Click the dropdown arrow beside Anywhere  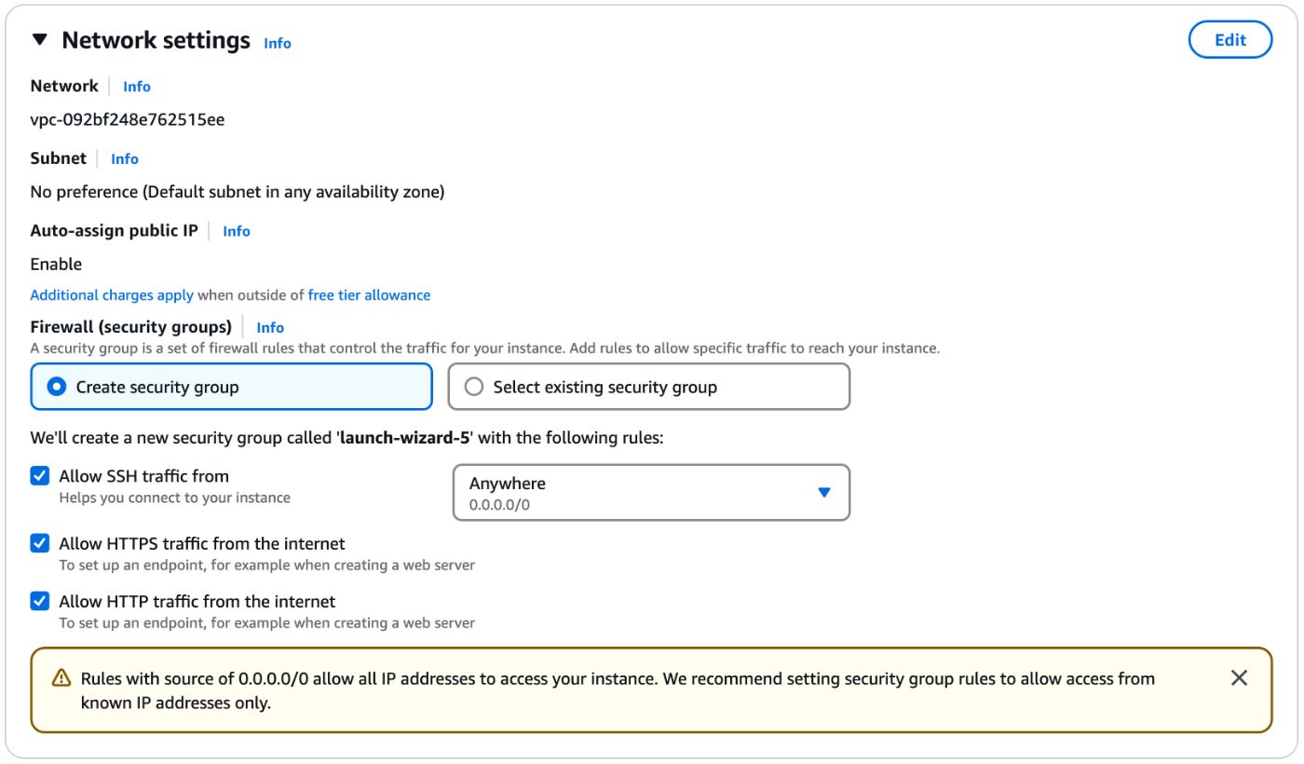(x=823, y=493)
